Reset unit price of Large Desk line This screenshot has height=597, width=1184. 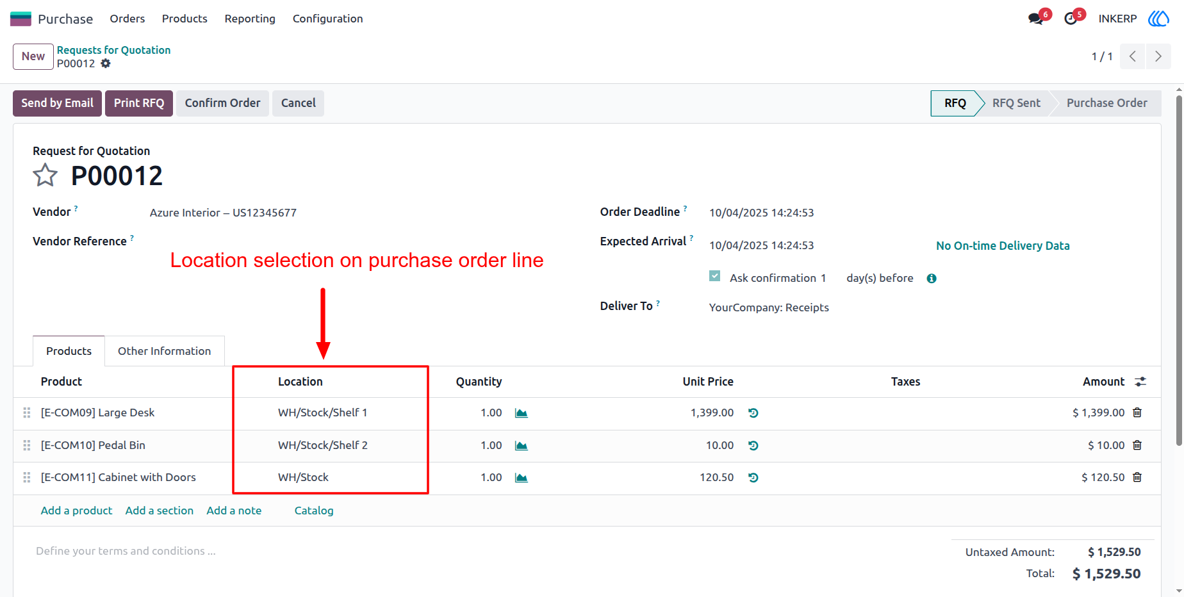click(x=753, y=413)
